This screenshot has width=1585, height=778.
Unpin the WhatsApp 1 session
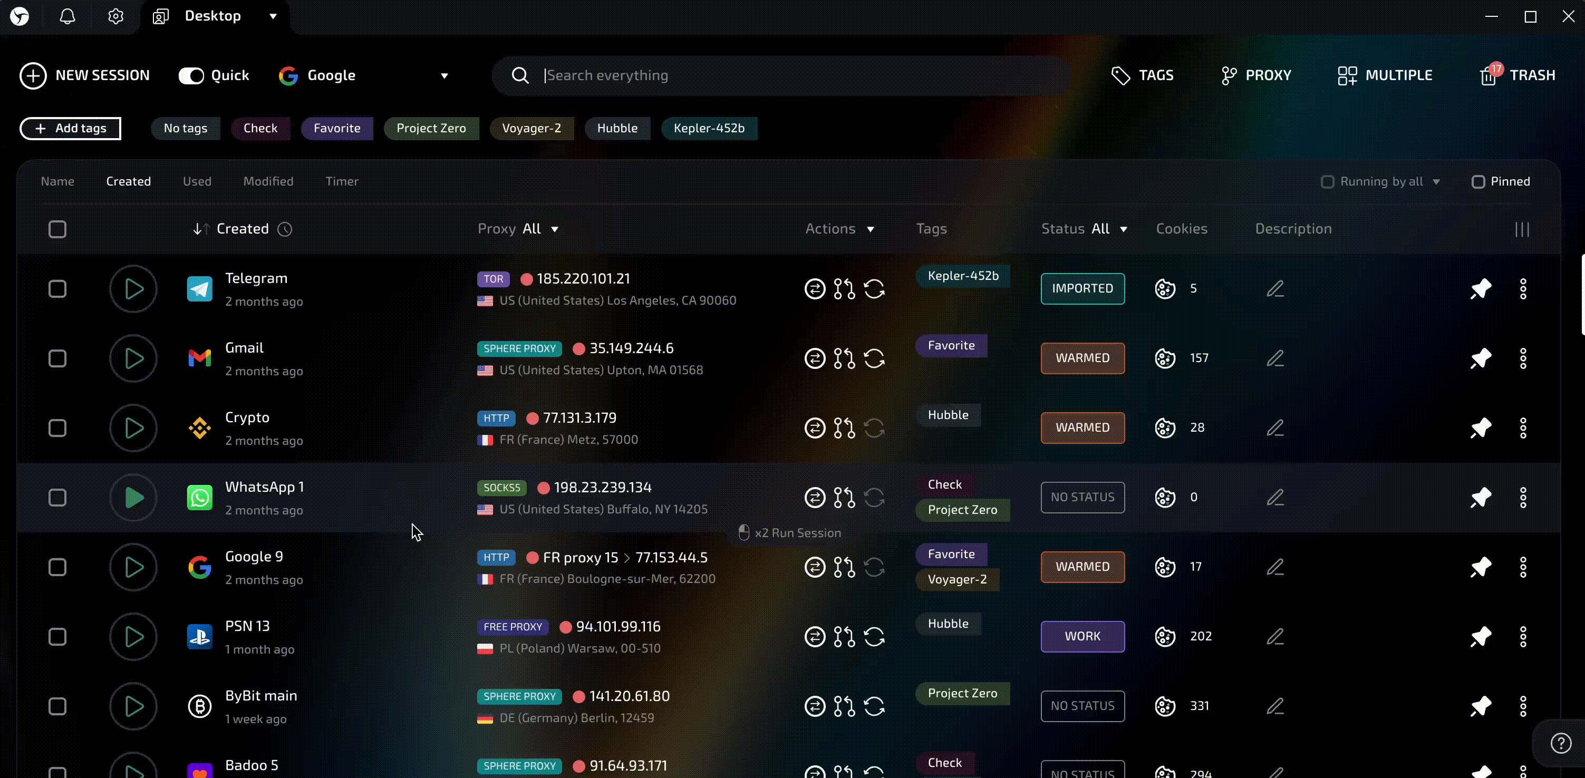click(x=1481, y=498)
